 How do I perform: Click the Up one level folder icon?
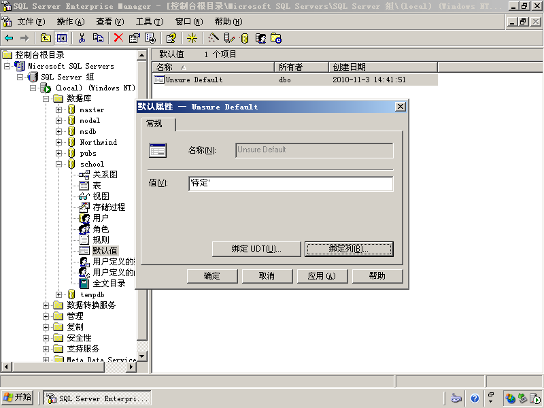46,38
